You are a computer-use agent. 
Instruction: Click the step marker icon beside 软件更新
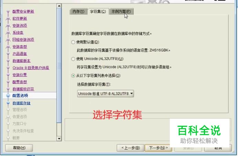(x=8, y=19)
